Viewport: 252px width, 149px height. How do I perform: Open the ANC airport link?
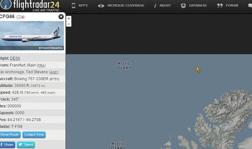pyautogui.click(x=54, y=72)
